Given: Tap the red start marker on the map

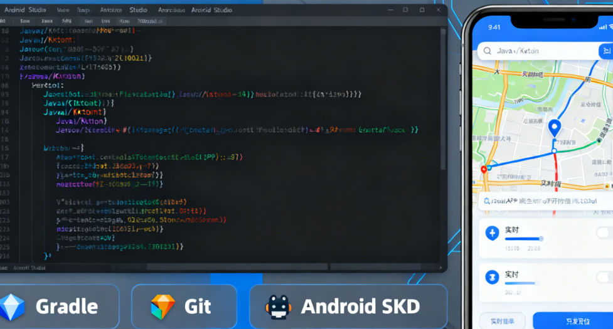Looking at the screenshot, I should pyautogui.click(x=484, y=169).
